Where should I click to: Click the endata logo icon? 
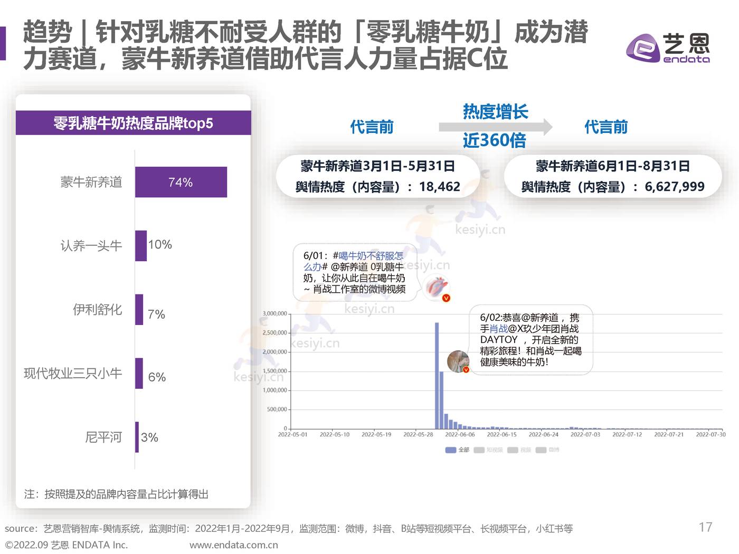click(643, 48)
